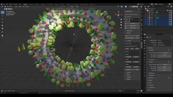Disable Camera object in renders

tap(171, 12)
